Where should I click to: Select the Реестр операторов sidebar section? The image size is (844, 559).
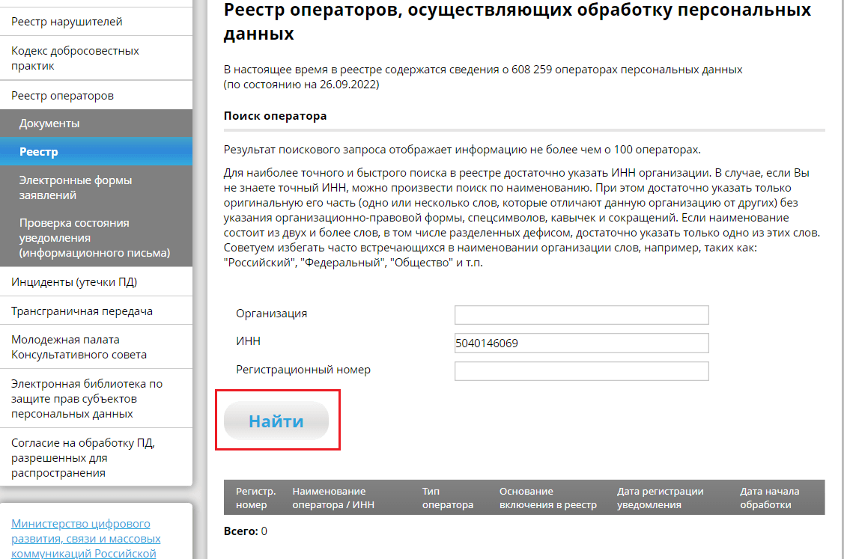pyautogui.click(x=62, y=96)
